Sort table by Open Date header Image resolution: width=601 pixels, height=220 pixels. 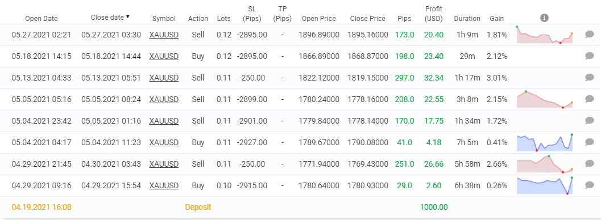(42, 18)
